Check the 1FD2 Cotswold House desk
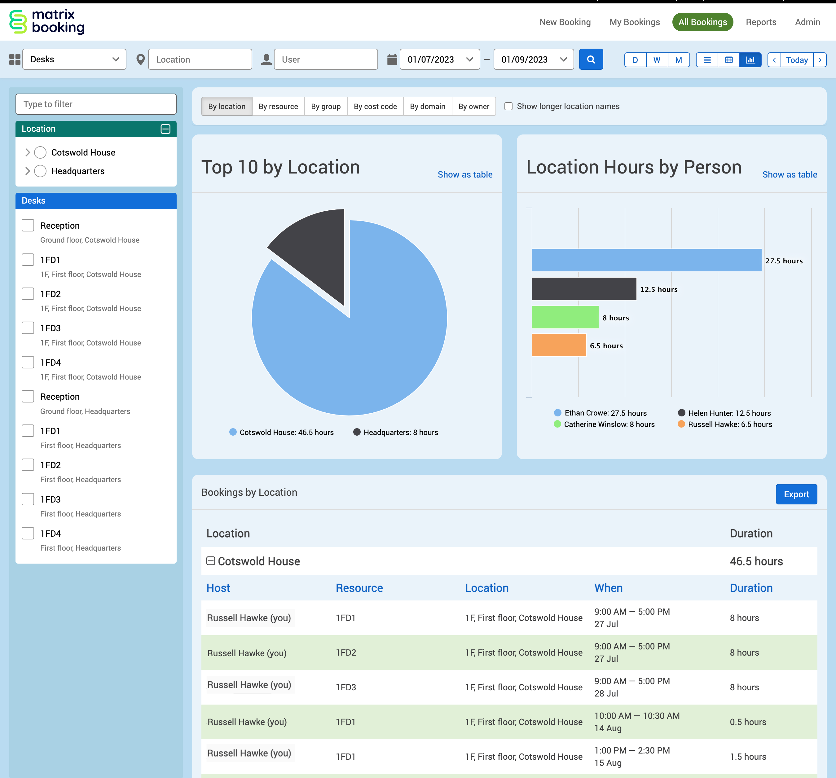Screen dimensions: 836x778 (28, 293)
